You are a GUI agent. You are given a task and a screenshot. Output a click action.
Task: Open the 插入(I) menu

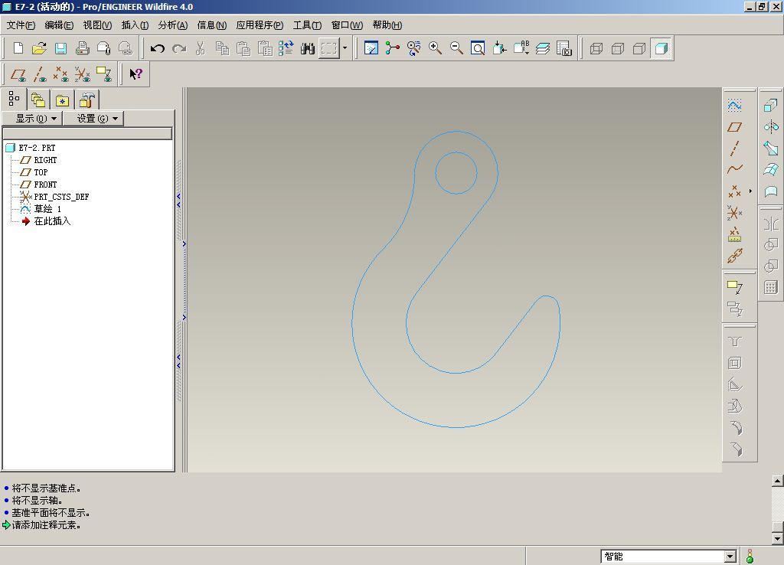(x=135, y=25)
